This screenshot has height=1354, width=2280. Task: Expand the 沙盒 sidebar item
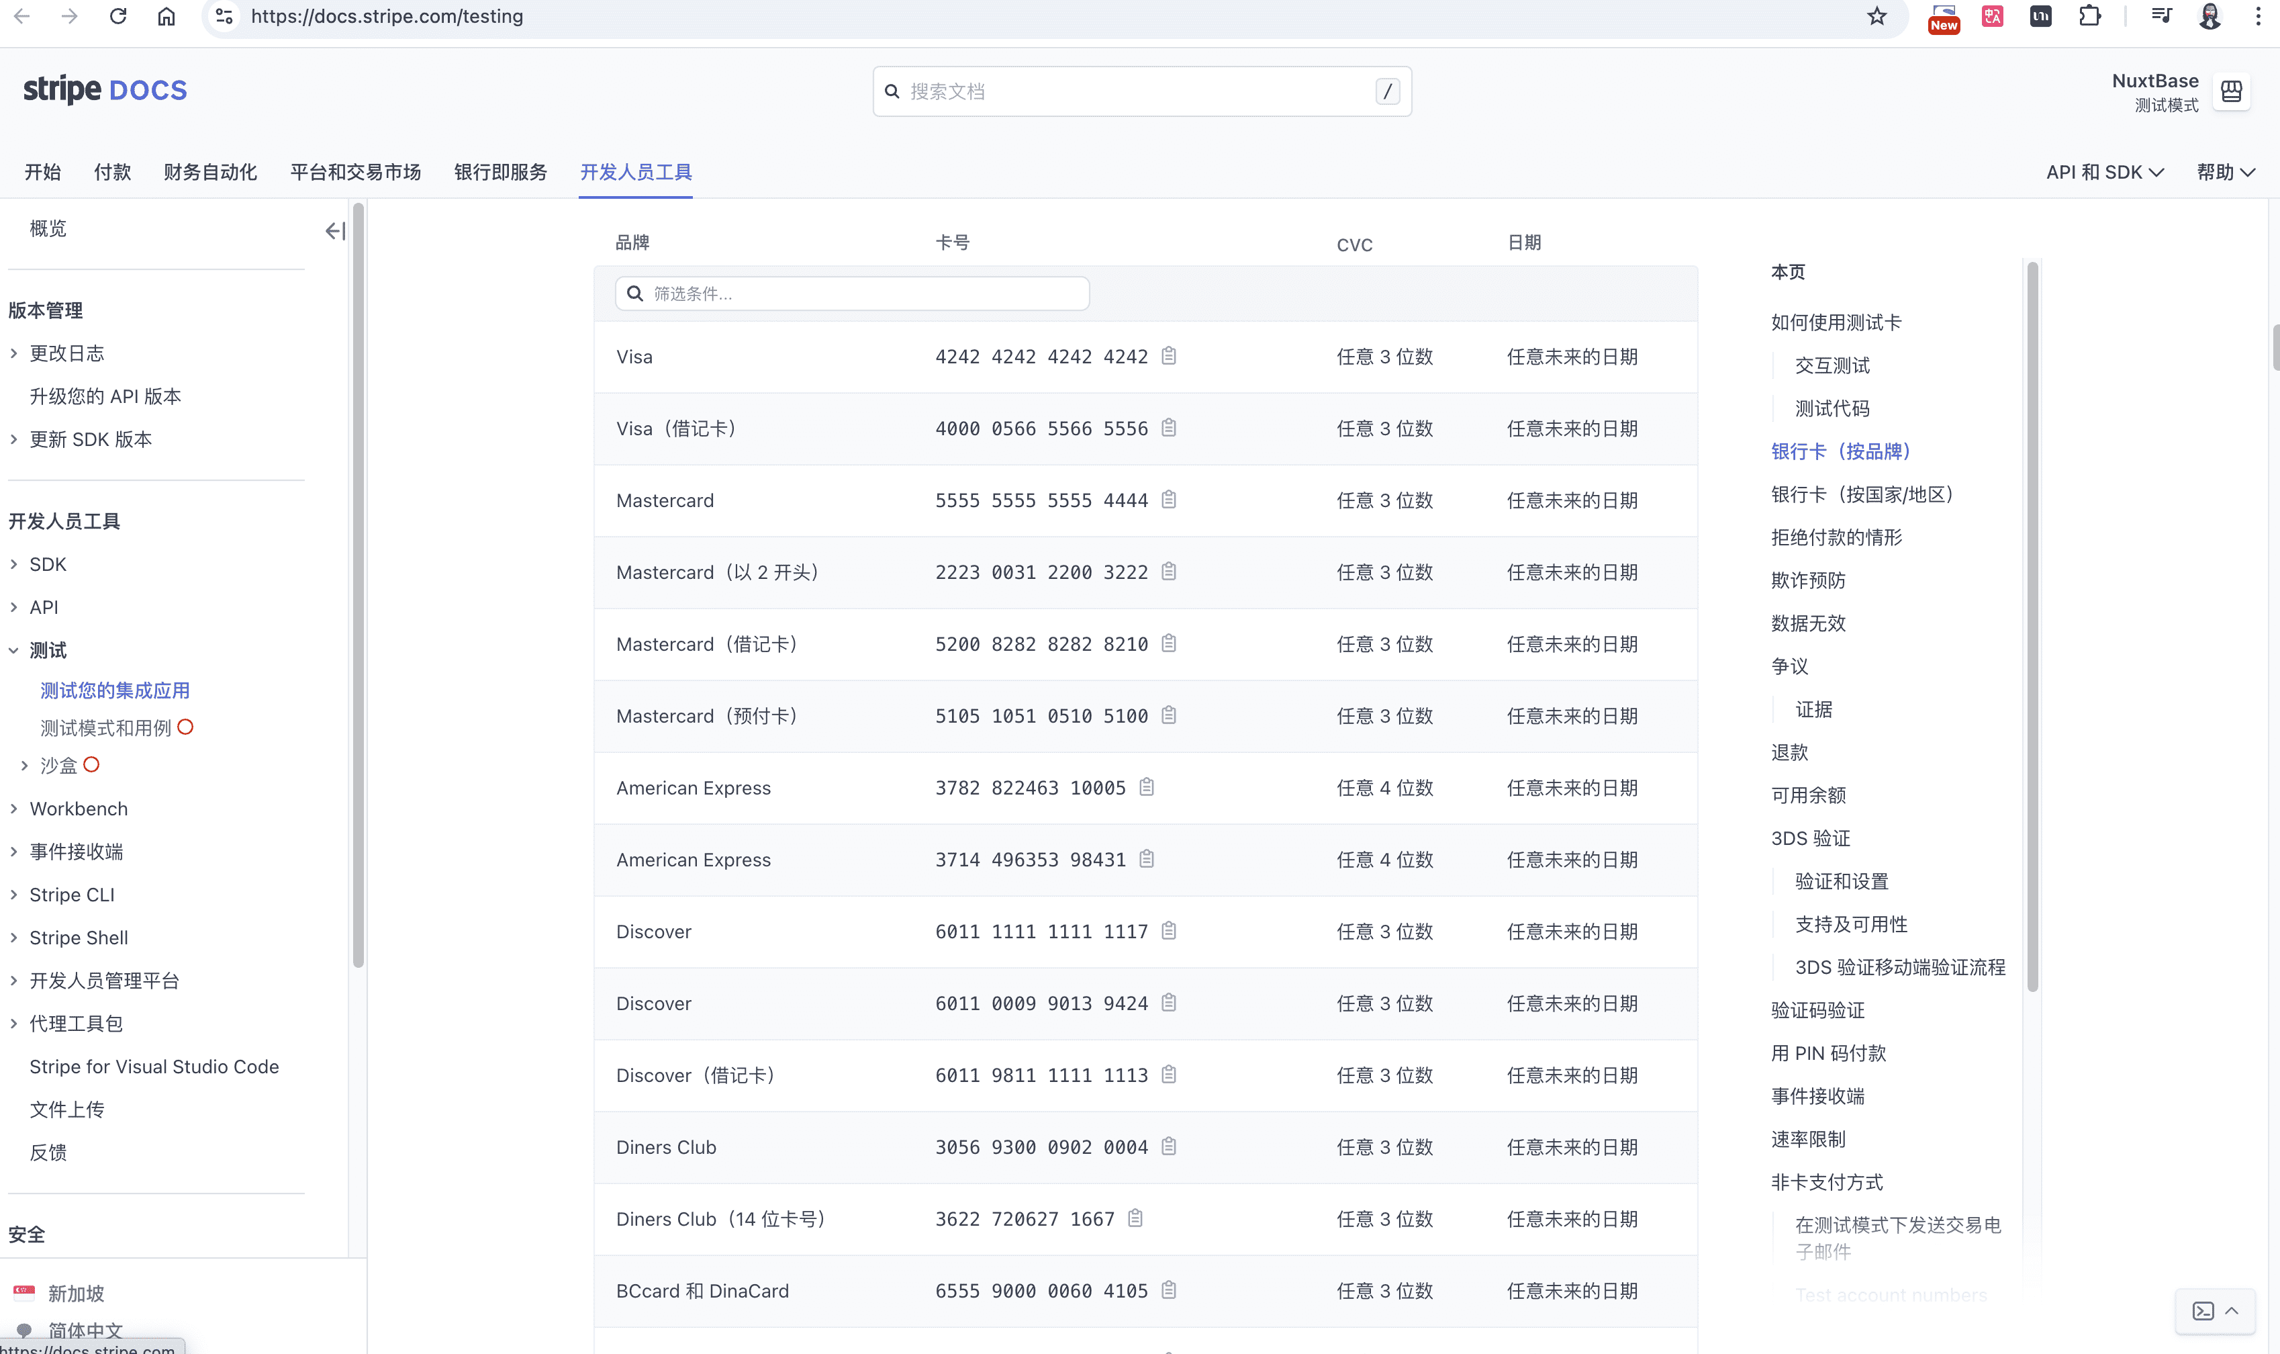coord(25,766)
